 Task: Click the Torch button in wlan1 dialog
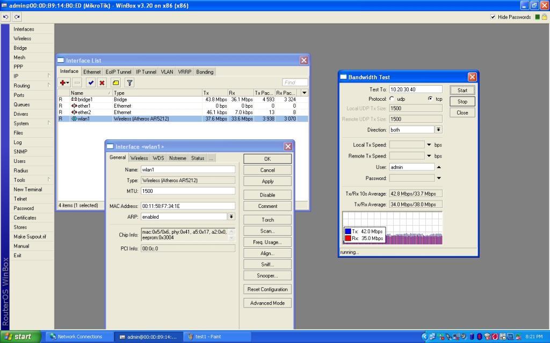click(x=267, y=220)
